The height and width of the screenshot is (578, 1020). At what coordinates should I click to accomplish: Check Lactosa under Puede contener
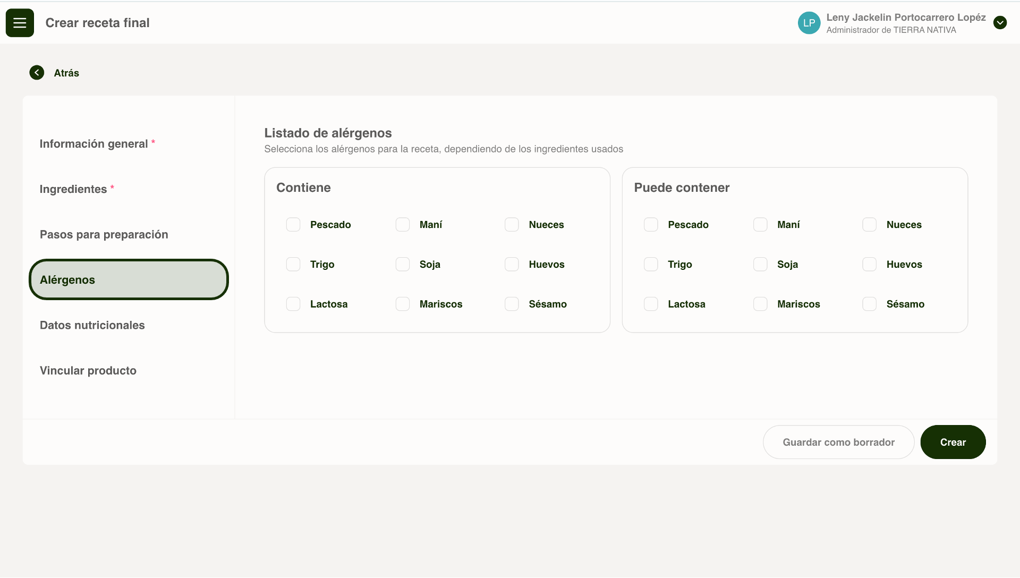[x=651, y=304]
